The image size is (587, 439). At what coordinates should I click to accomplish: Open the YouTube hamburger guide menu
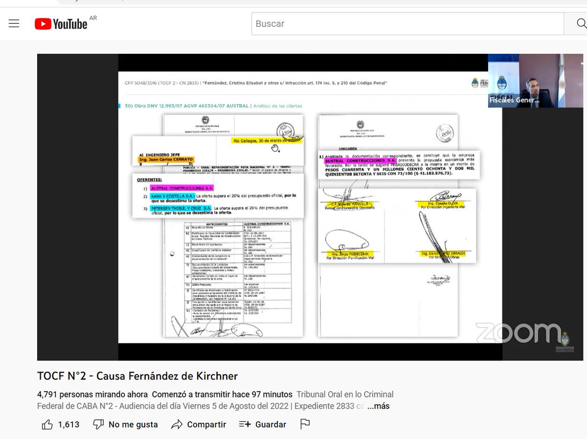(14, 23)
